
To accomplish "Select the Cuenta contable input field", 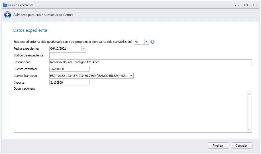I will click(69, 69).
